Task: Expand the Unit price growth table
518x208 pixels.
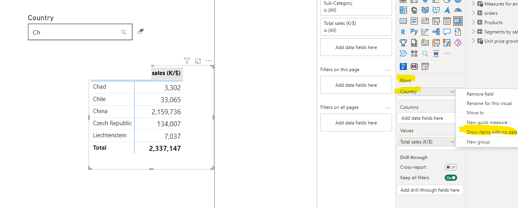Action: pos(474,41)
